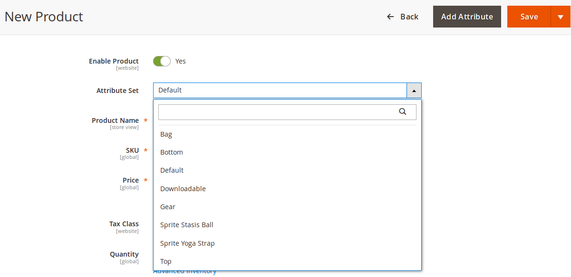Toggle the Enable Product switch
This screenshot has width=571, height=277.
(162, 61)
